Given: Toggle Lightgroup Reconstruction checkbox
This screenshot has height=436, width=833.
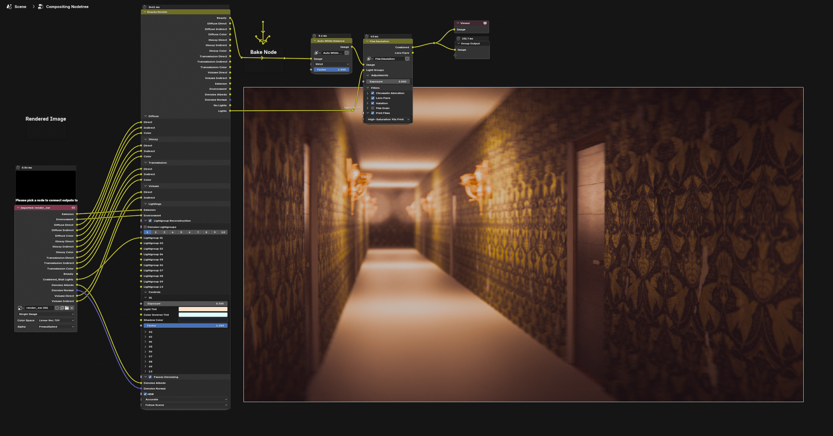Looking at the screenshot, I should [150, 221].
